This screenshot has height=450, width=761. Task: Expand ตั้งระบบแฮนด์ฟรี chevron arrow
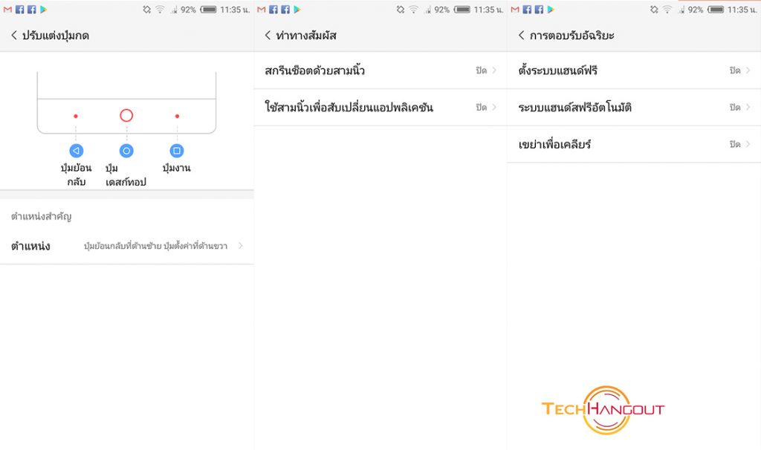(748, 71)
